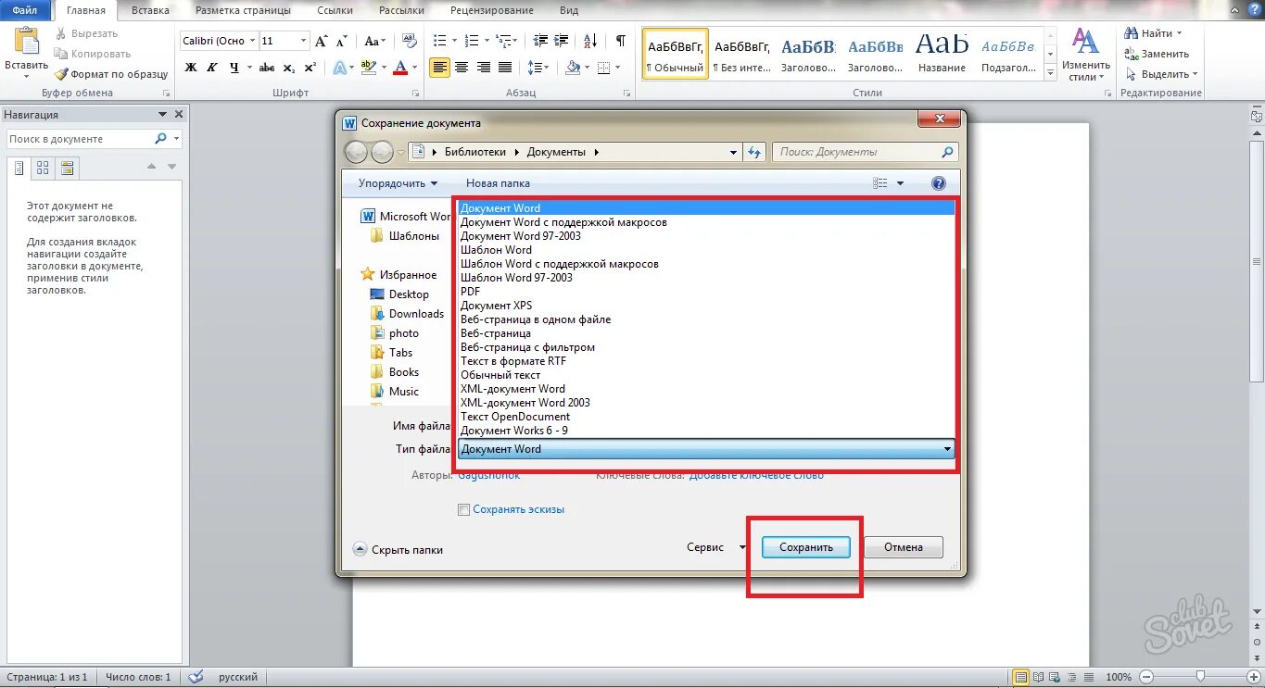Screen dimensions: 1265x688
Task: Click the Format Painter (Формат по образцу) brush
Action: (111, 74)
